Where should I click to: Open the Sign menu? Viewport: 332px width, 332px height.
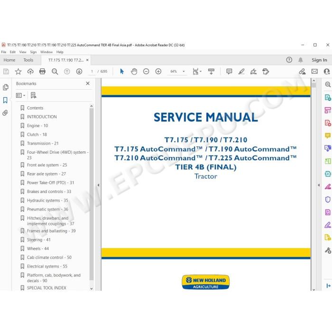[x=33, y=52]
